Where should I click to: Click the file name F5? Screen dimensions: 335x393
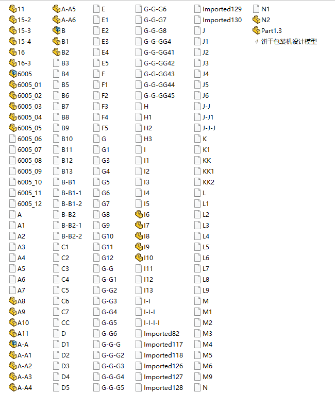[105, 128]
